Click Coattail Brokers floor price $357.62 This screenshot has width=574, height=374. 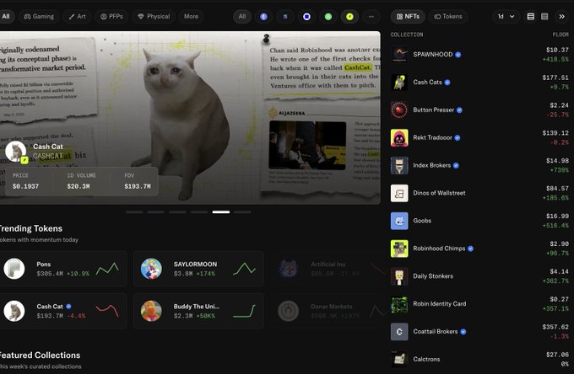555,327
